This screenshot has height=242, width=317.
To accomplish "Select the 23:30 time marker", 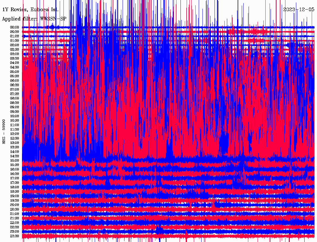I will pyautogui.click(x=15, y=236).
